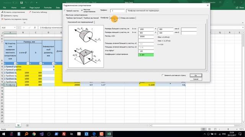Collapse the ribbon using the chevron arrow
245x137 pixels.
243,23
